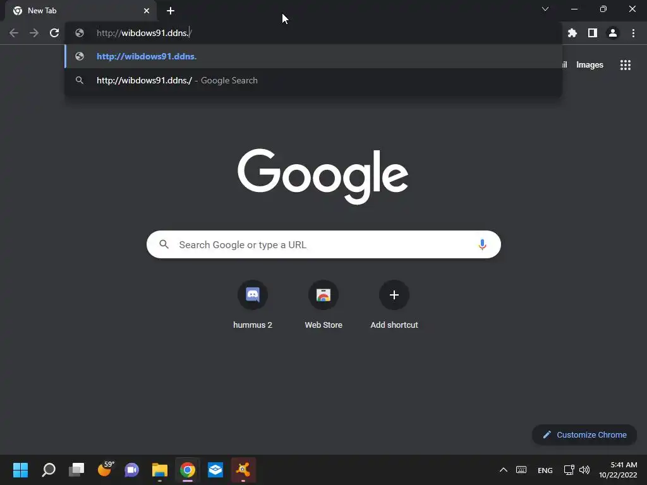Screen dimensions: 647x485
Task: Click the Customize Chrome button
Action: coord(584,434)
